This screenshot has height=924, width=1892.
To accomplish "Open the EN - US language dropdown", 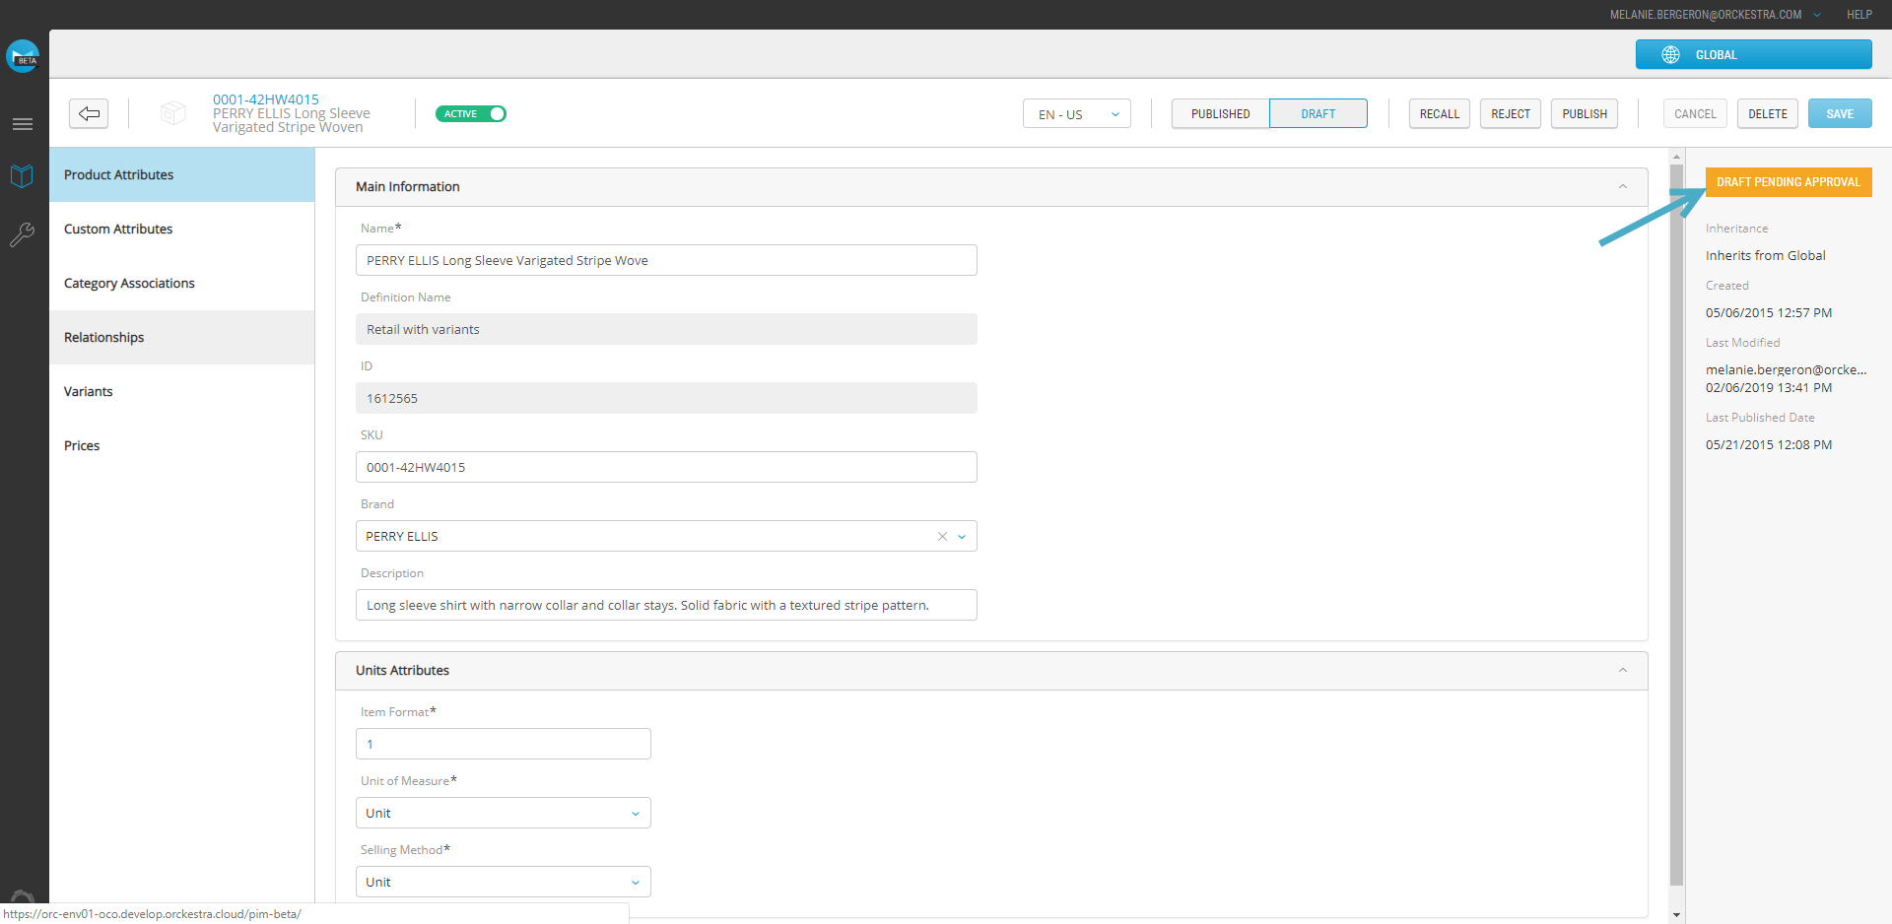I will [x=1076, y=114].
